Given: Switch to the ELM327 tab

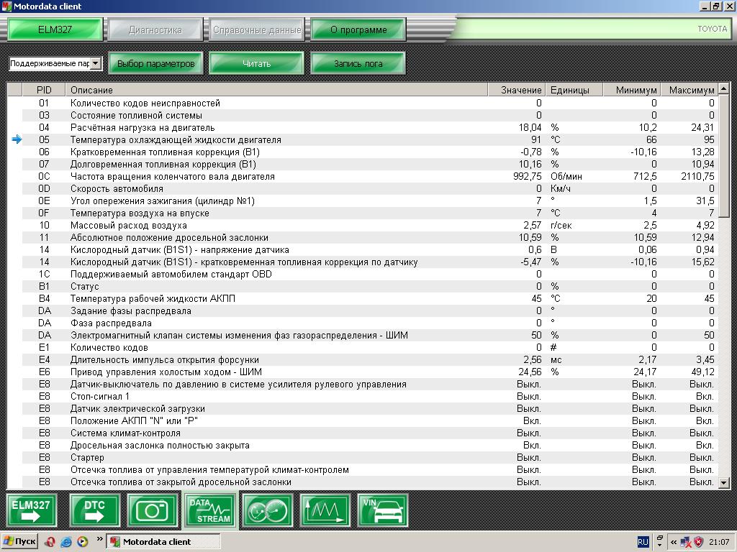Looking at the screenshot, I should pyautogui.click(x=55, y=29).
